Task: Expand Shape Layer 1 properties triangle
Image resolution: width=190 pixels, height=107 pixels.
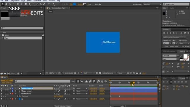Action: tap(10, 91)
